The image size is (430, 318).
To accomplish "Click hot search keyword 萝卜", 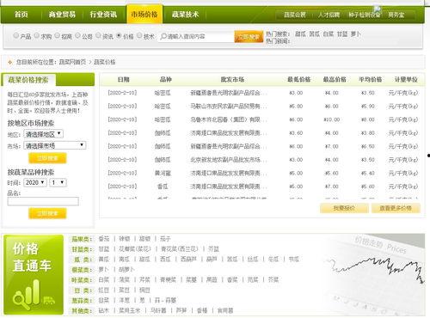I will click(355, 34).
